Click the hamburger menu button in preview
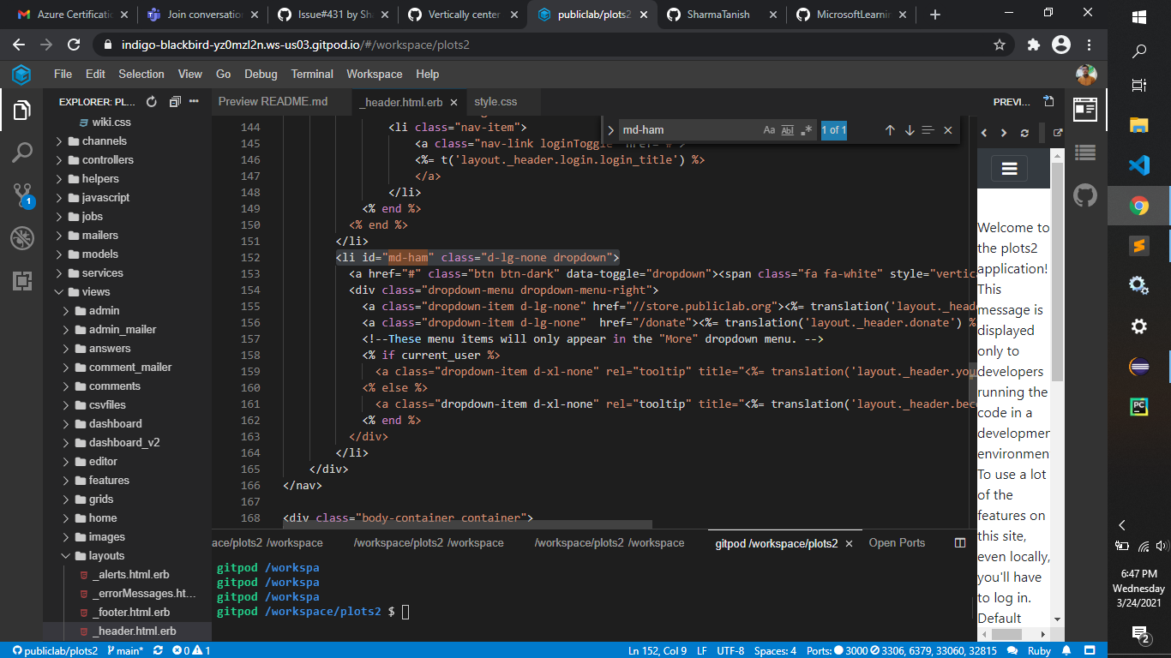The image size is (1171, 658). click(1009, 169)
